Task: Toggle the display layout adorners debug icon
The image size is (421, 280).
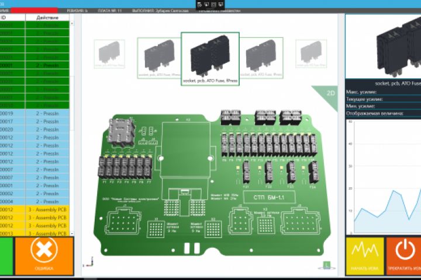Action: (213, 5)
